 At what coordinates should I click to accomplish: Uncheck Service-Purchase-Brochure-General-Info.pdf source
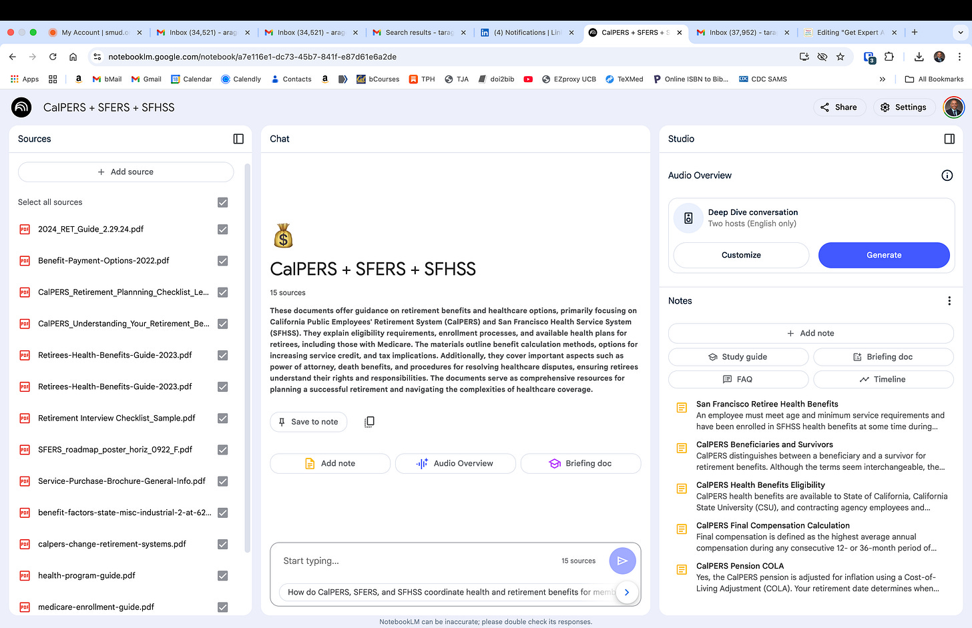(x=223, y=481)
